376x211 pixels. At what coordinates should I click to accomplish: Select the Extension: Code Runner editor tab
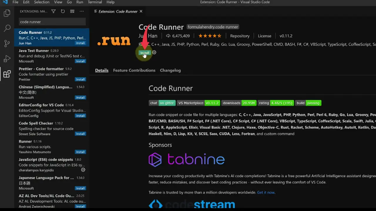(118, 11)
